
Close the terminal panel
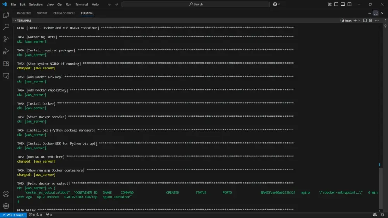coord(382,13)
